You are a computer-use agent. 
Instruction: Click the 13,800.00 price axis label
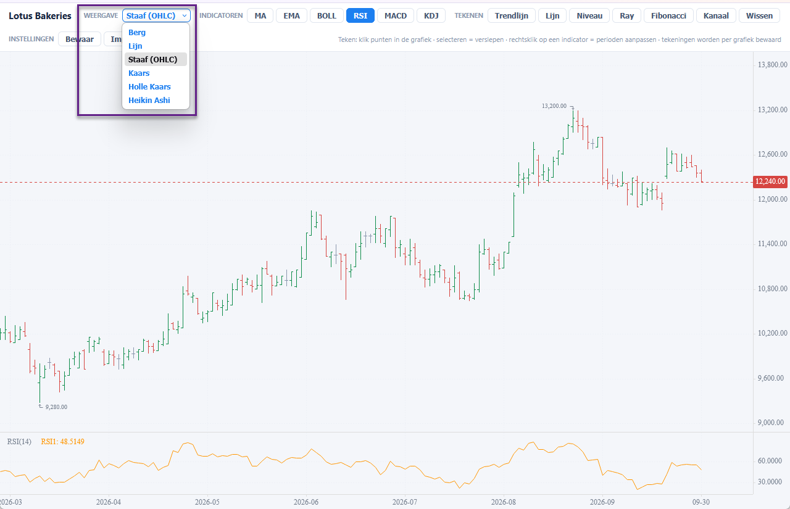pos(771,65)
